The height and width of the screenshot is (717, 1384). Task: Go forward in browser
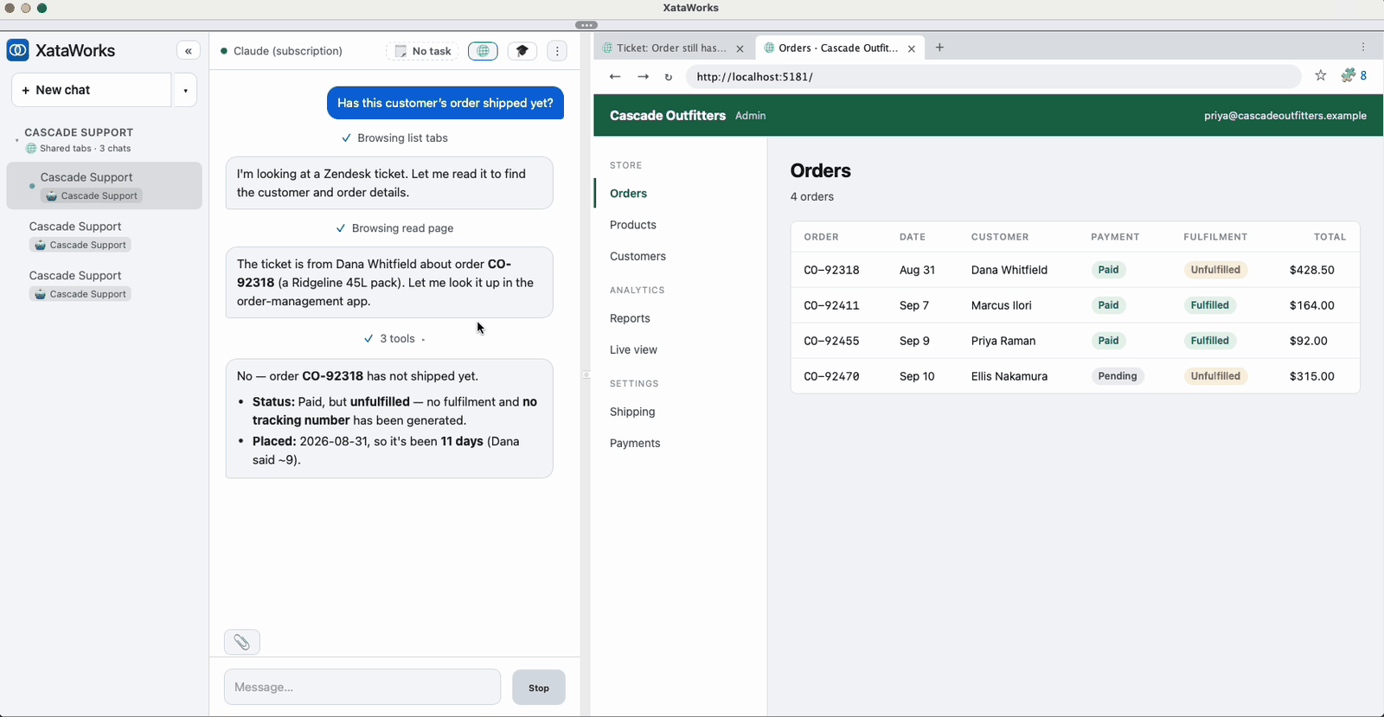[x=643, y=76]
